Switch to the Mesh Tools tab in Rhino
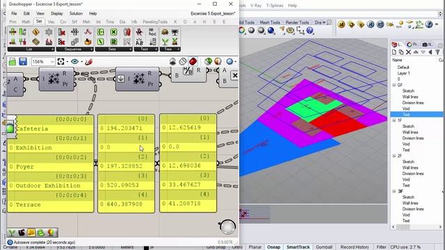The width and height of the screenshot is (445, 250). (x=270, y=22)
